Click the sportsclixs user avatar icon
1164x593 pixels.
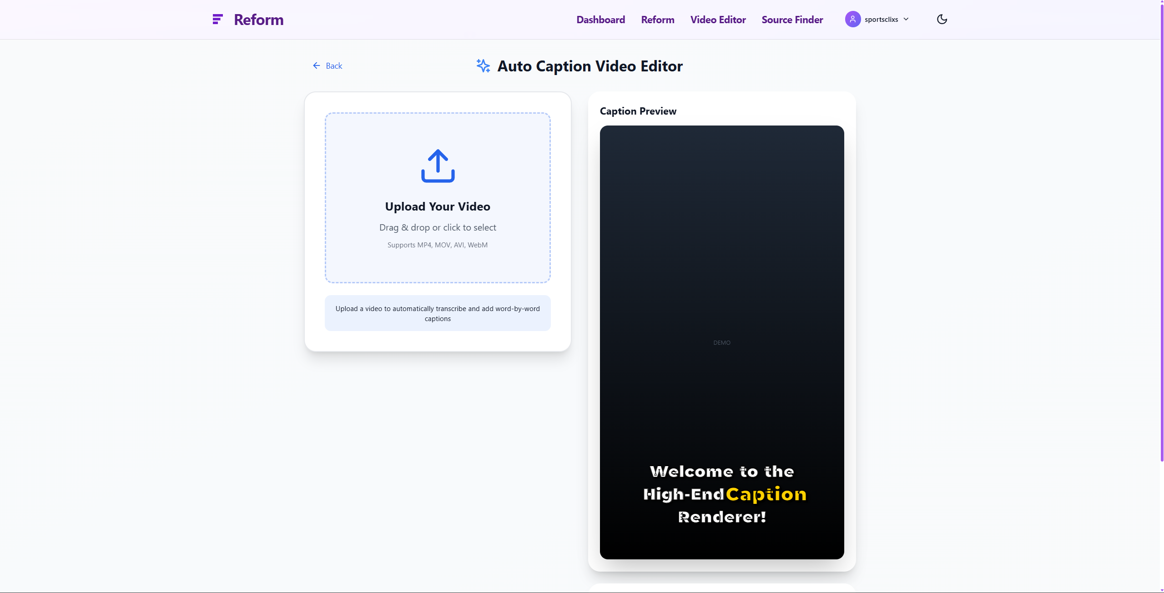click(x=852, y=19)
